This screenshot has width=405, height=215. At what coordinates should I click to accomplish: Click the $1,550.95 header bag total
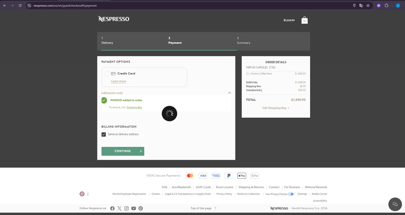[x=289, y=20]
